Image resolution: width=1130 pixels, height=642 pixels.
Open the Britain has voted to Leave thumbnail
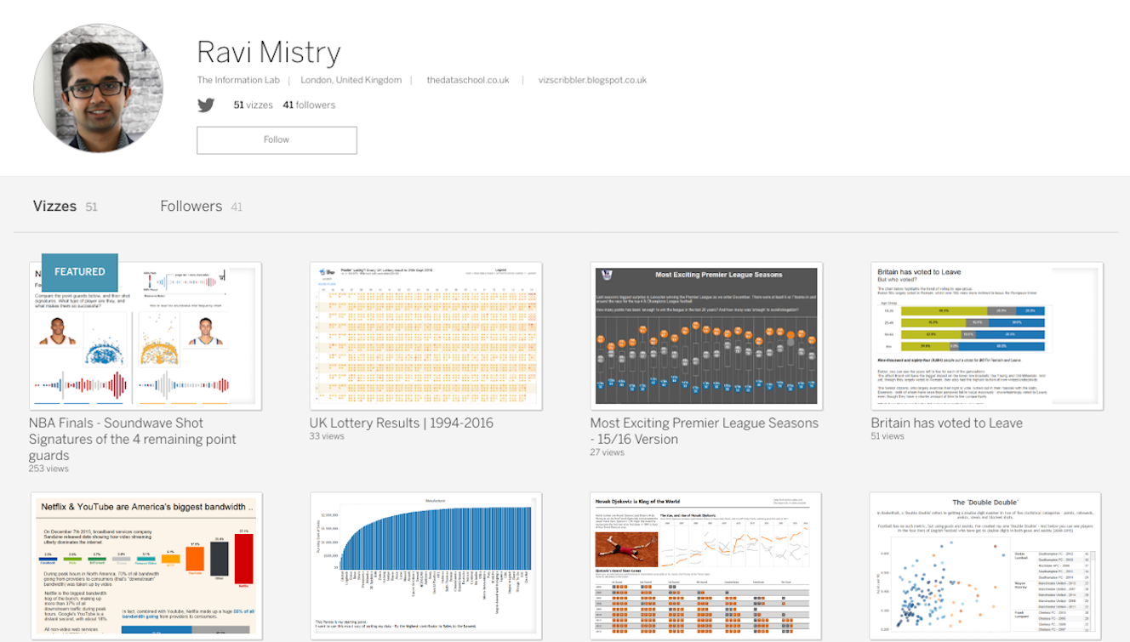pos(987,336)
